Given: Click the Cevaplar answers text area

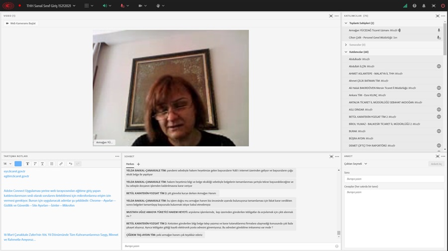Looking at the screenshot, I should [x=394, y=218].
